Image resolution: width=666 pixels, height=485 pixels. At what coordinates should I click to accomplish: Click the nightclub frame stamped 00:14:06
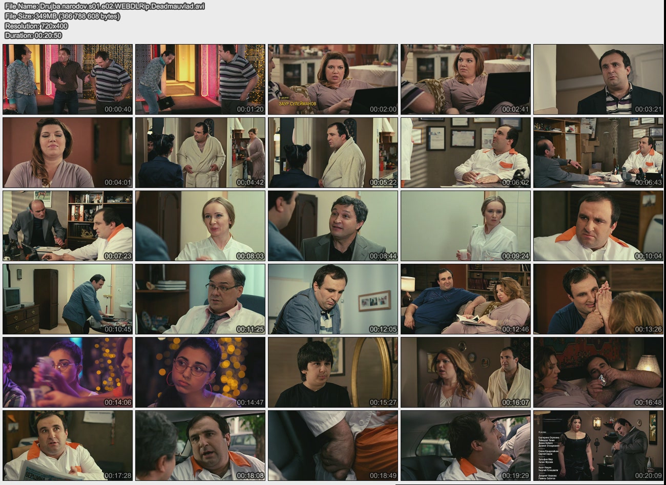[x=68, y=372]
